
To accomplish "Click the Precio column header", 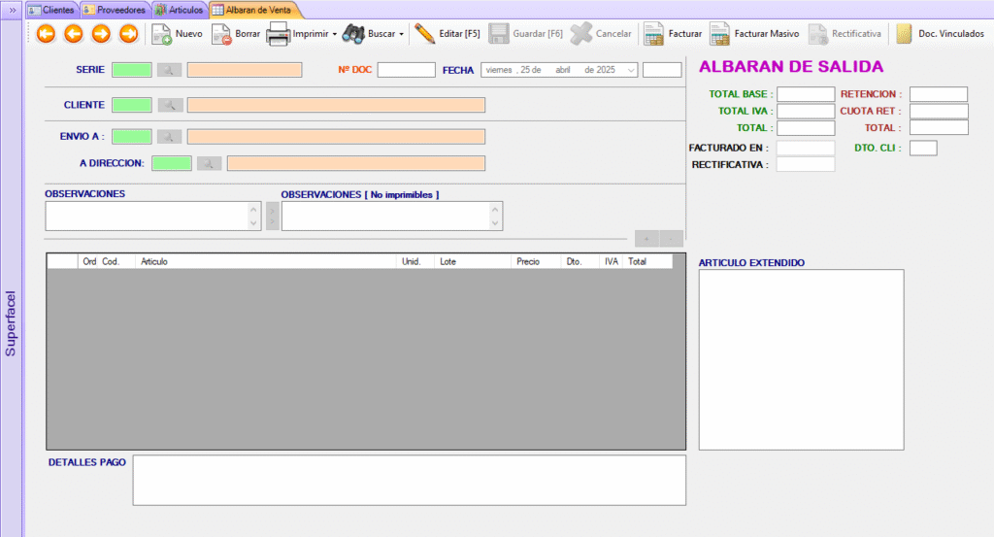I will (x=536, y=261).
